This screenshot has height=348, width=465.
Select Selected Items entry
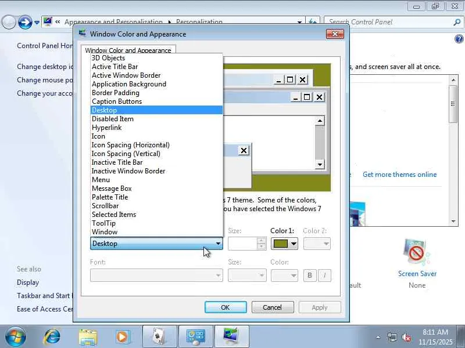click(x=156, y=215)
